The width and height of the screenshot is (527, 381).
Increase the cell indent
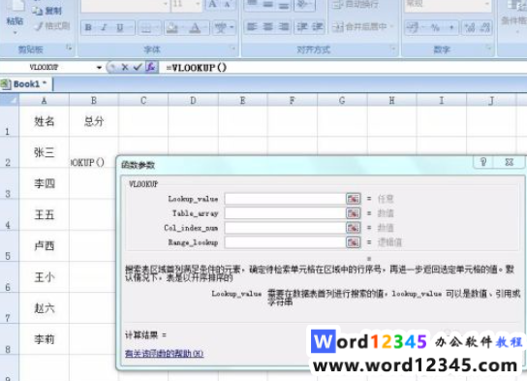click(x=317, y=27)
